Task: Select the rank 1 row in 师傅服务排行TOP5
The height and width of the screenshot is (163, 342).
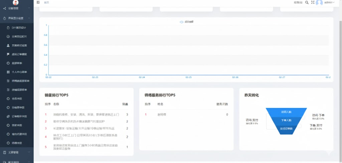Action: point(186,114)
